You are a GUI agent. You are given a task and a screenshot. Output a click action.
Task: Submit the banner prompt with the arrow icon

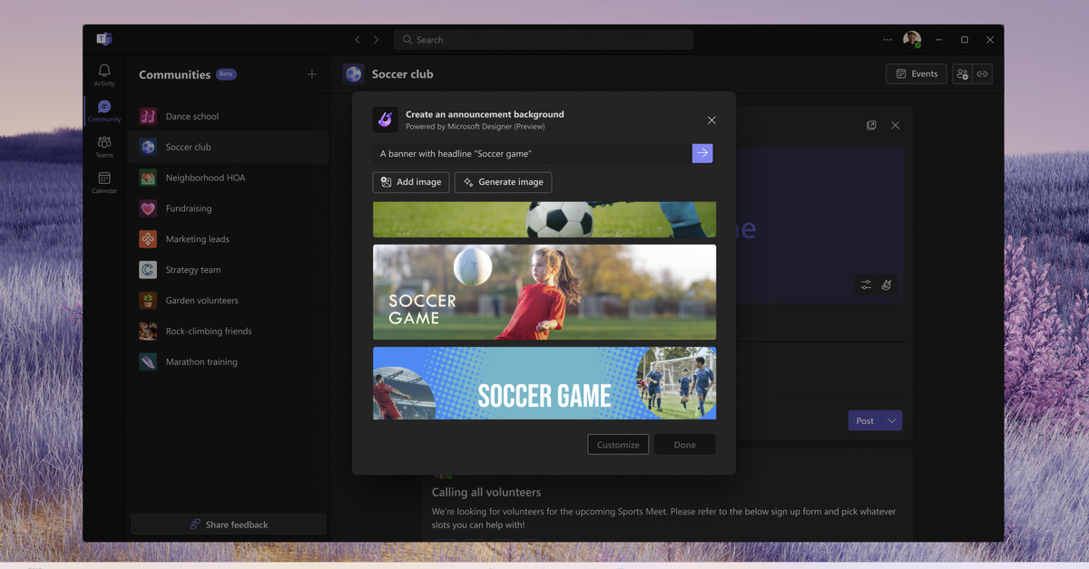click(701, 153)
